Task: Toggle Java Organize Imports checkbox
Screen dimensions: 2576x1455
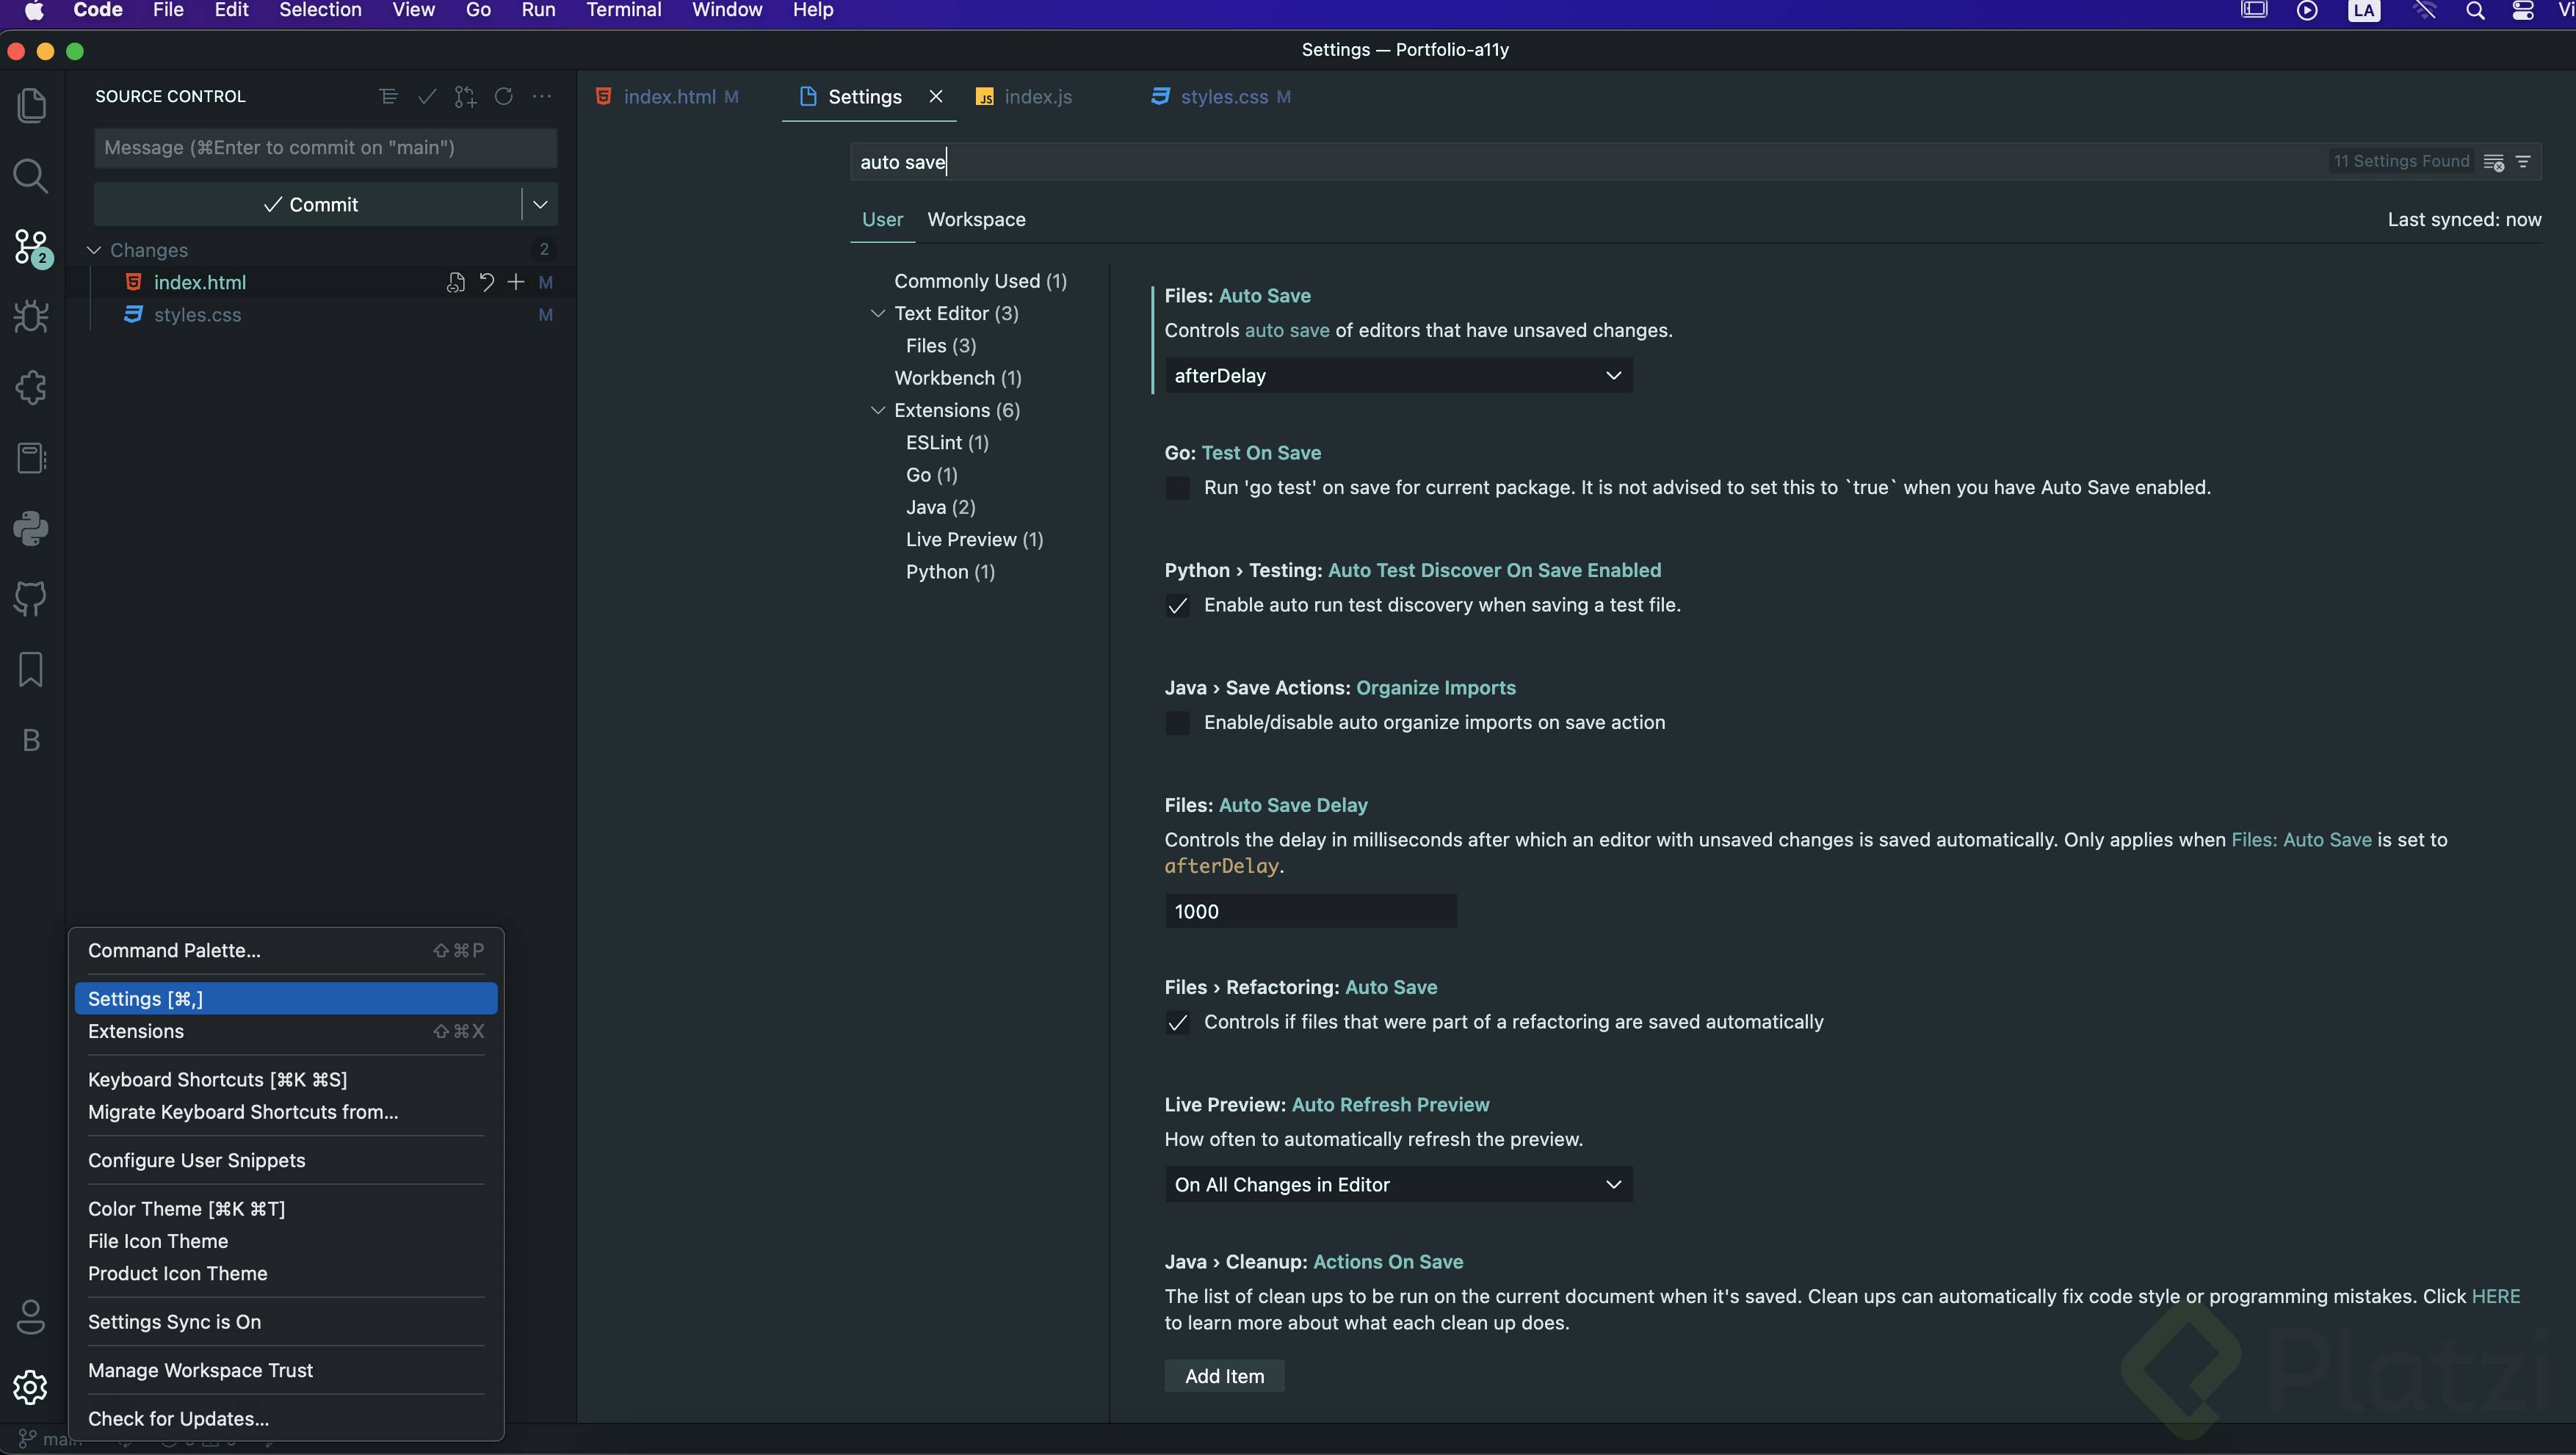Action: tap(1178, 723)
